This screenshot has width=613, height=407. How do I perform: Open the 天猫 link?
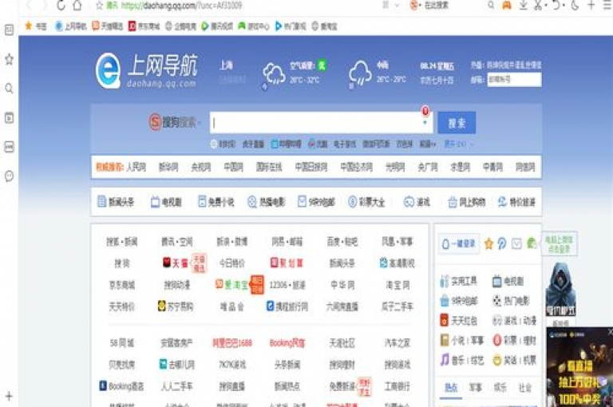176,263
